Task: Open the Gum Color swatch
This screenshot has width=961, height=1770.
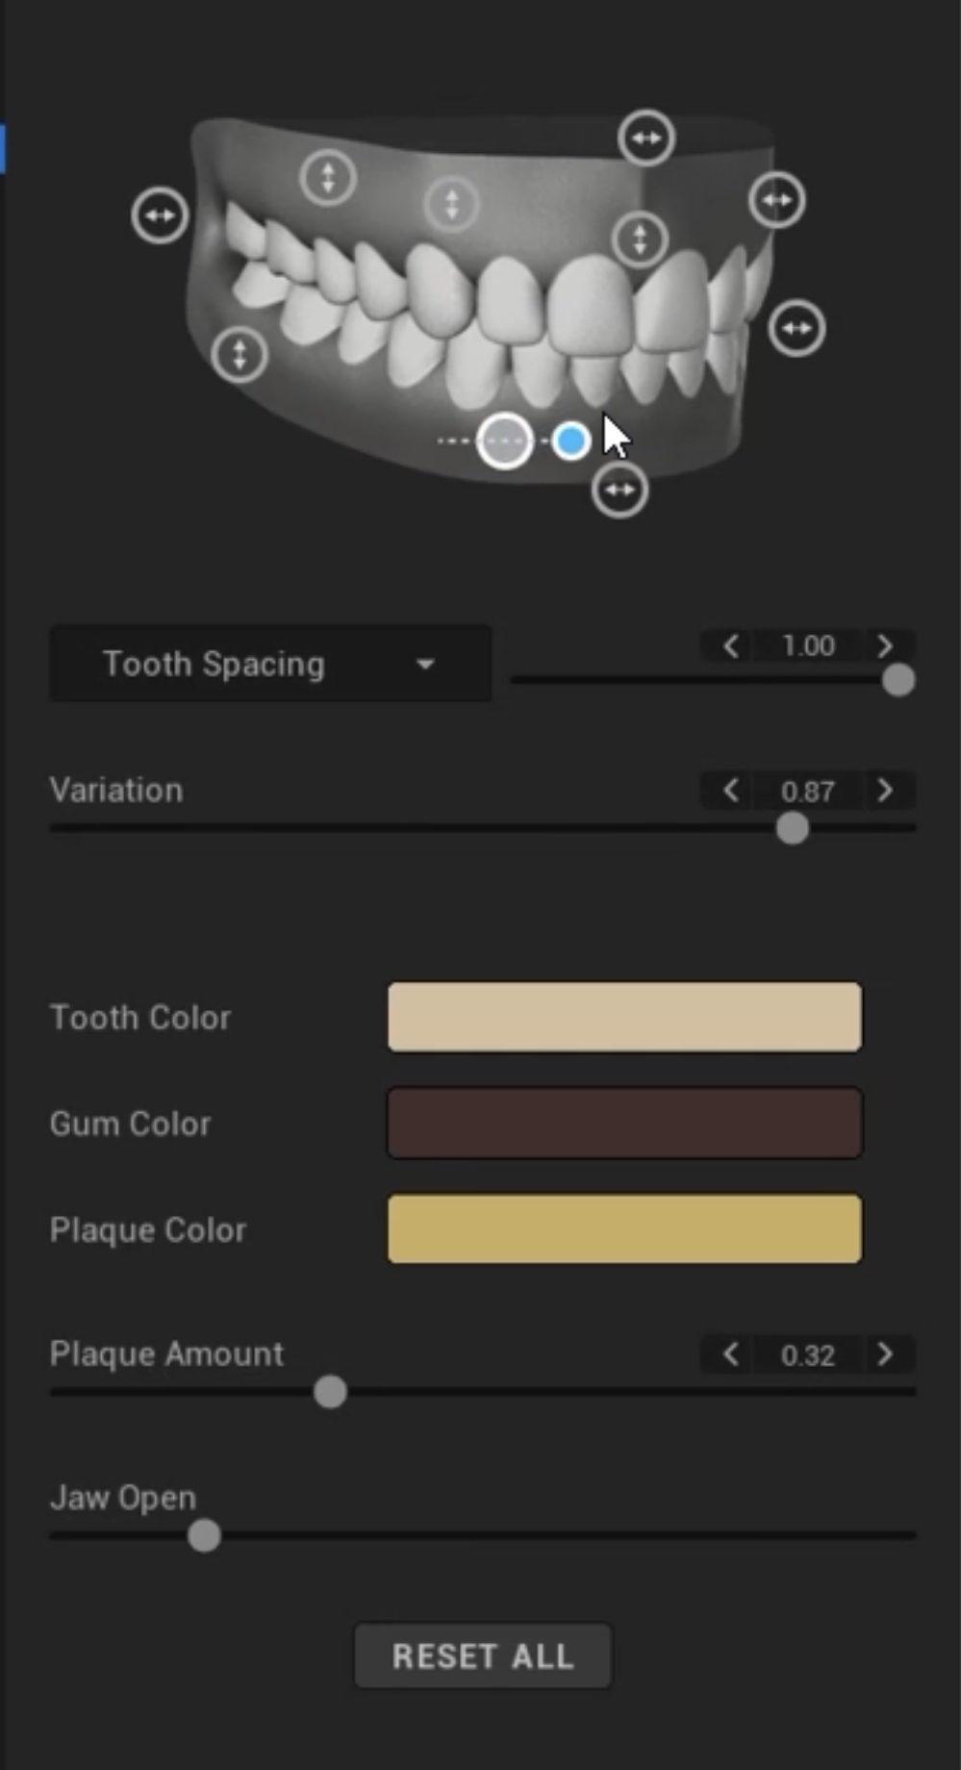Action: (624, 1123)
